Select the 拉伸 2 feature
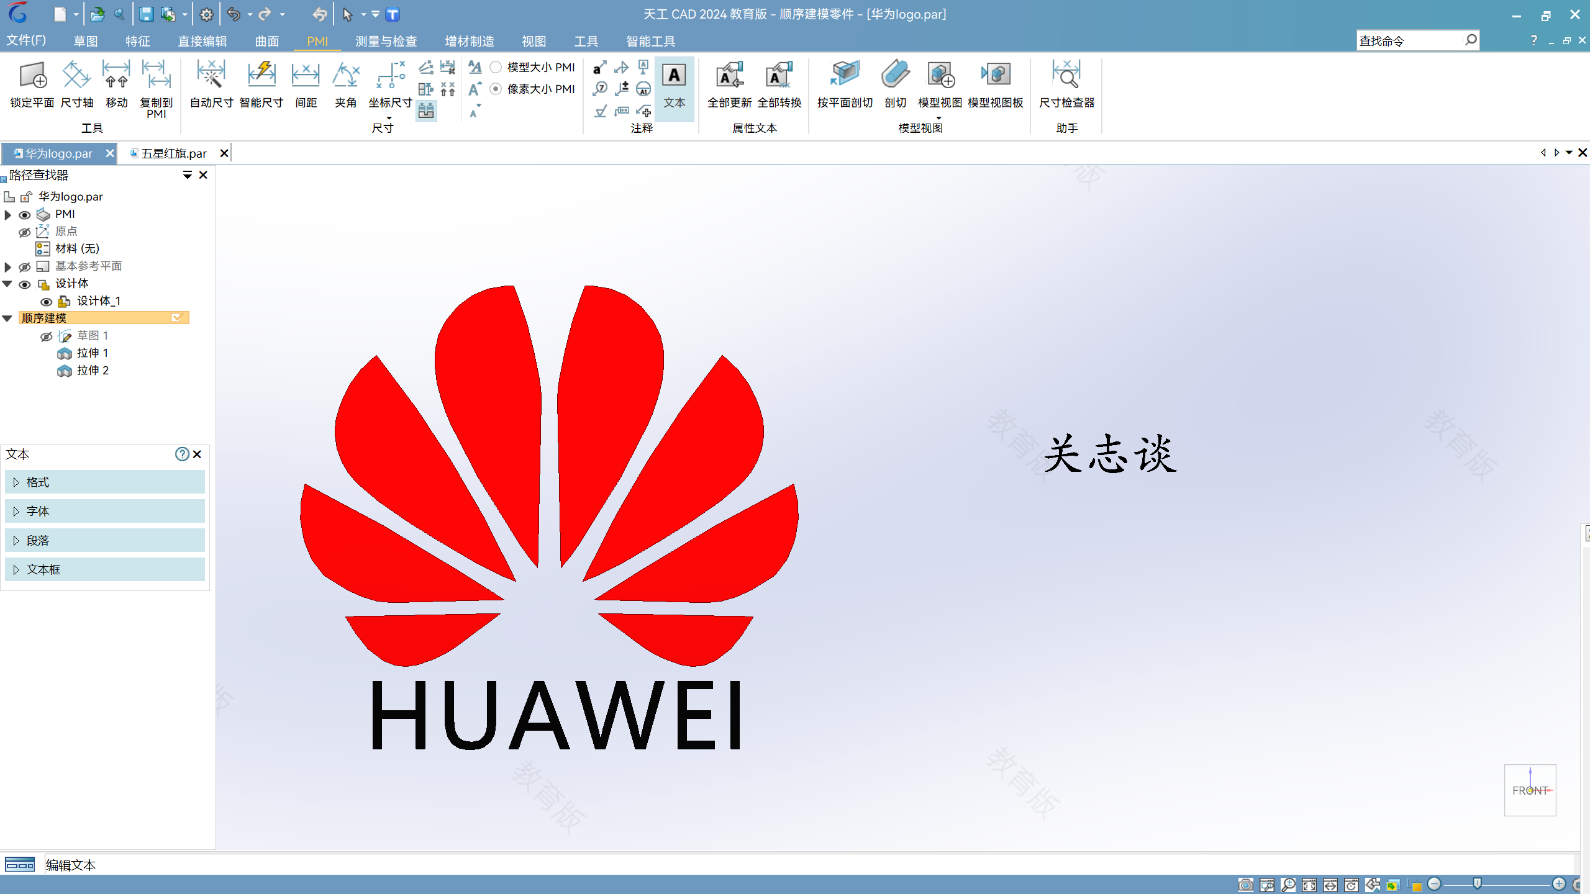The height and width of the screenshot is (894, 1590). 93,370
